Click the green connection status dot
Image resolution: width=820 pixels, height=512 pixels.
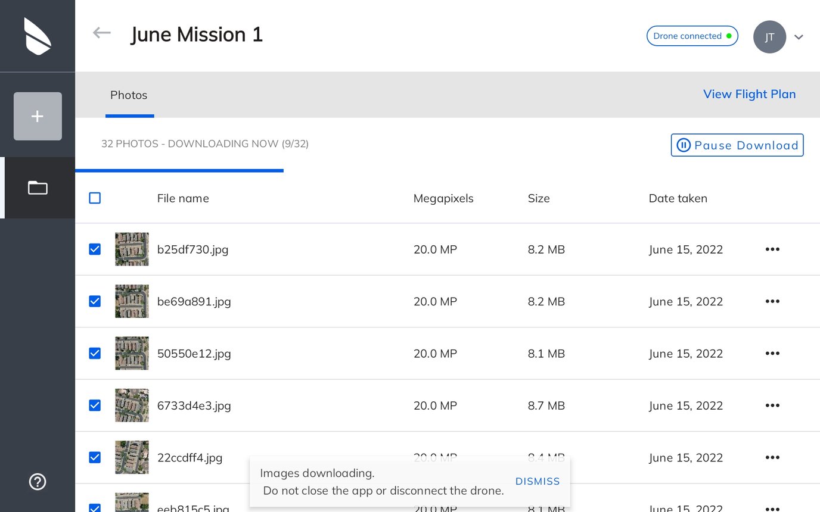coord(729,36)
